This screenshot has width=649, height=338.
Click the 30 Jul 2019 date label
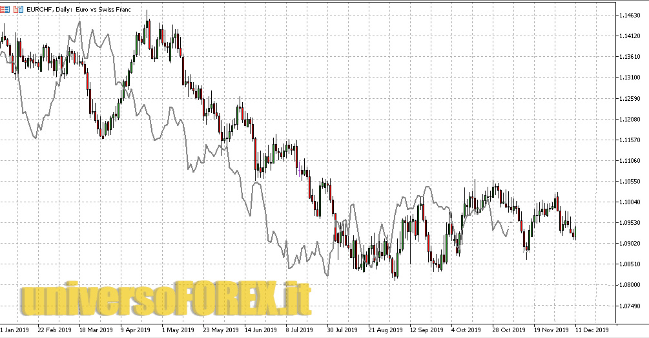[x=343, y=329]
